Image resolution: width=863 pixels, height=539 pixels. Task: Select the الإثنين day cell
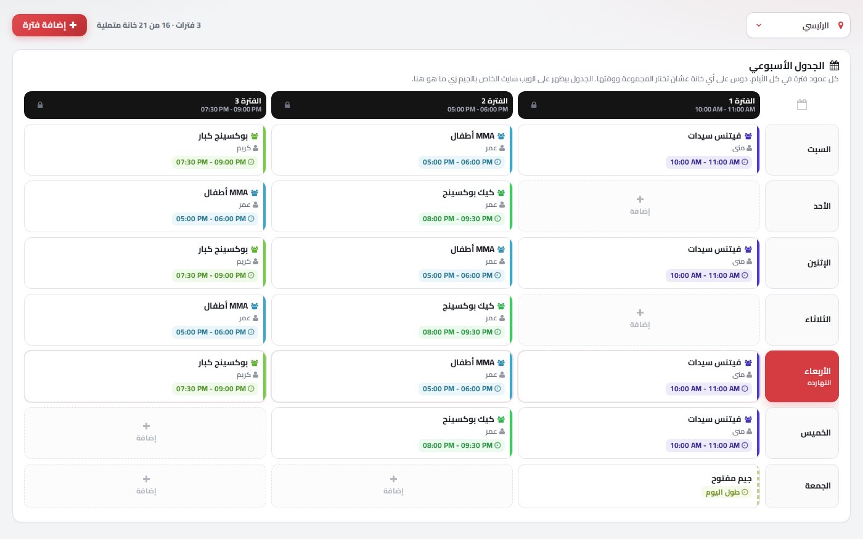[x=802, y=263]
